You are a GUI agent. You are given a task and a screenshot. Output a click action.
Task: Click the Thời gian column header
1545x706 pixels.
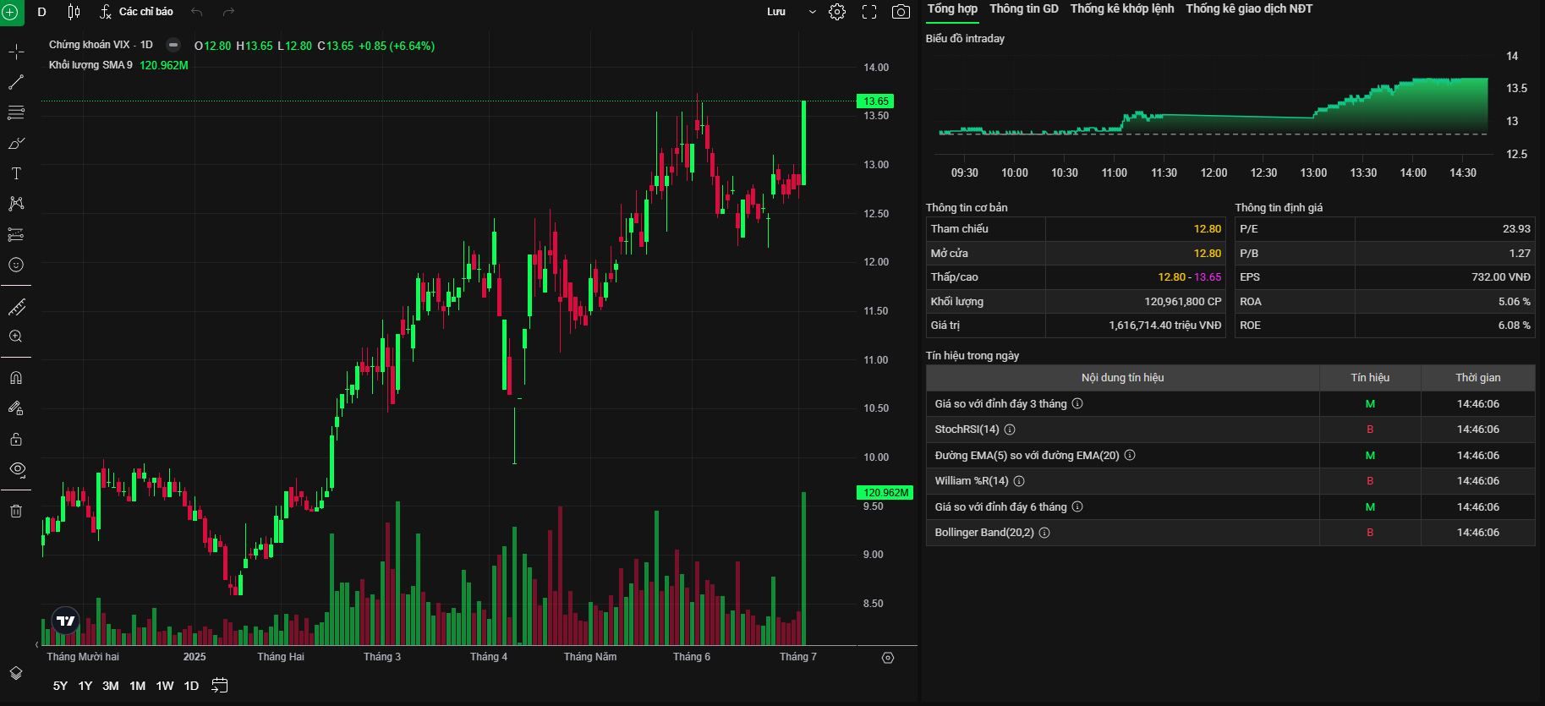[x=1478, y=378]
